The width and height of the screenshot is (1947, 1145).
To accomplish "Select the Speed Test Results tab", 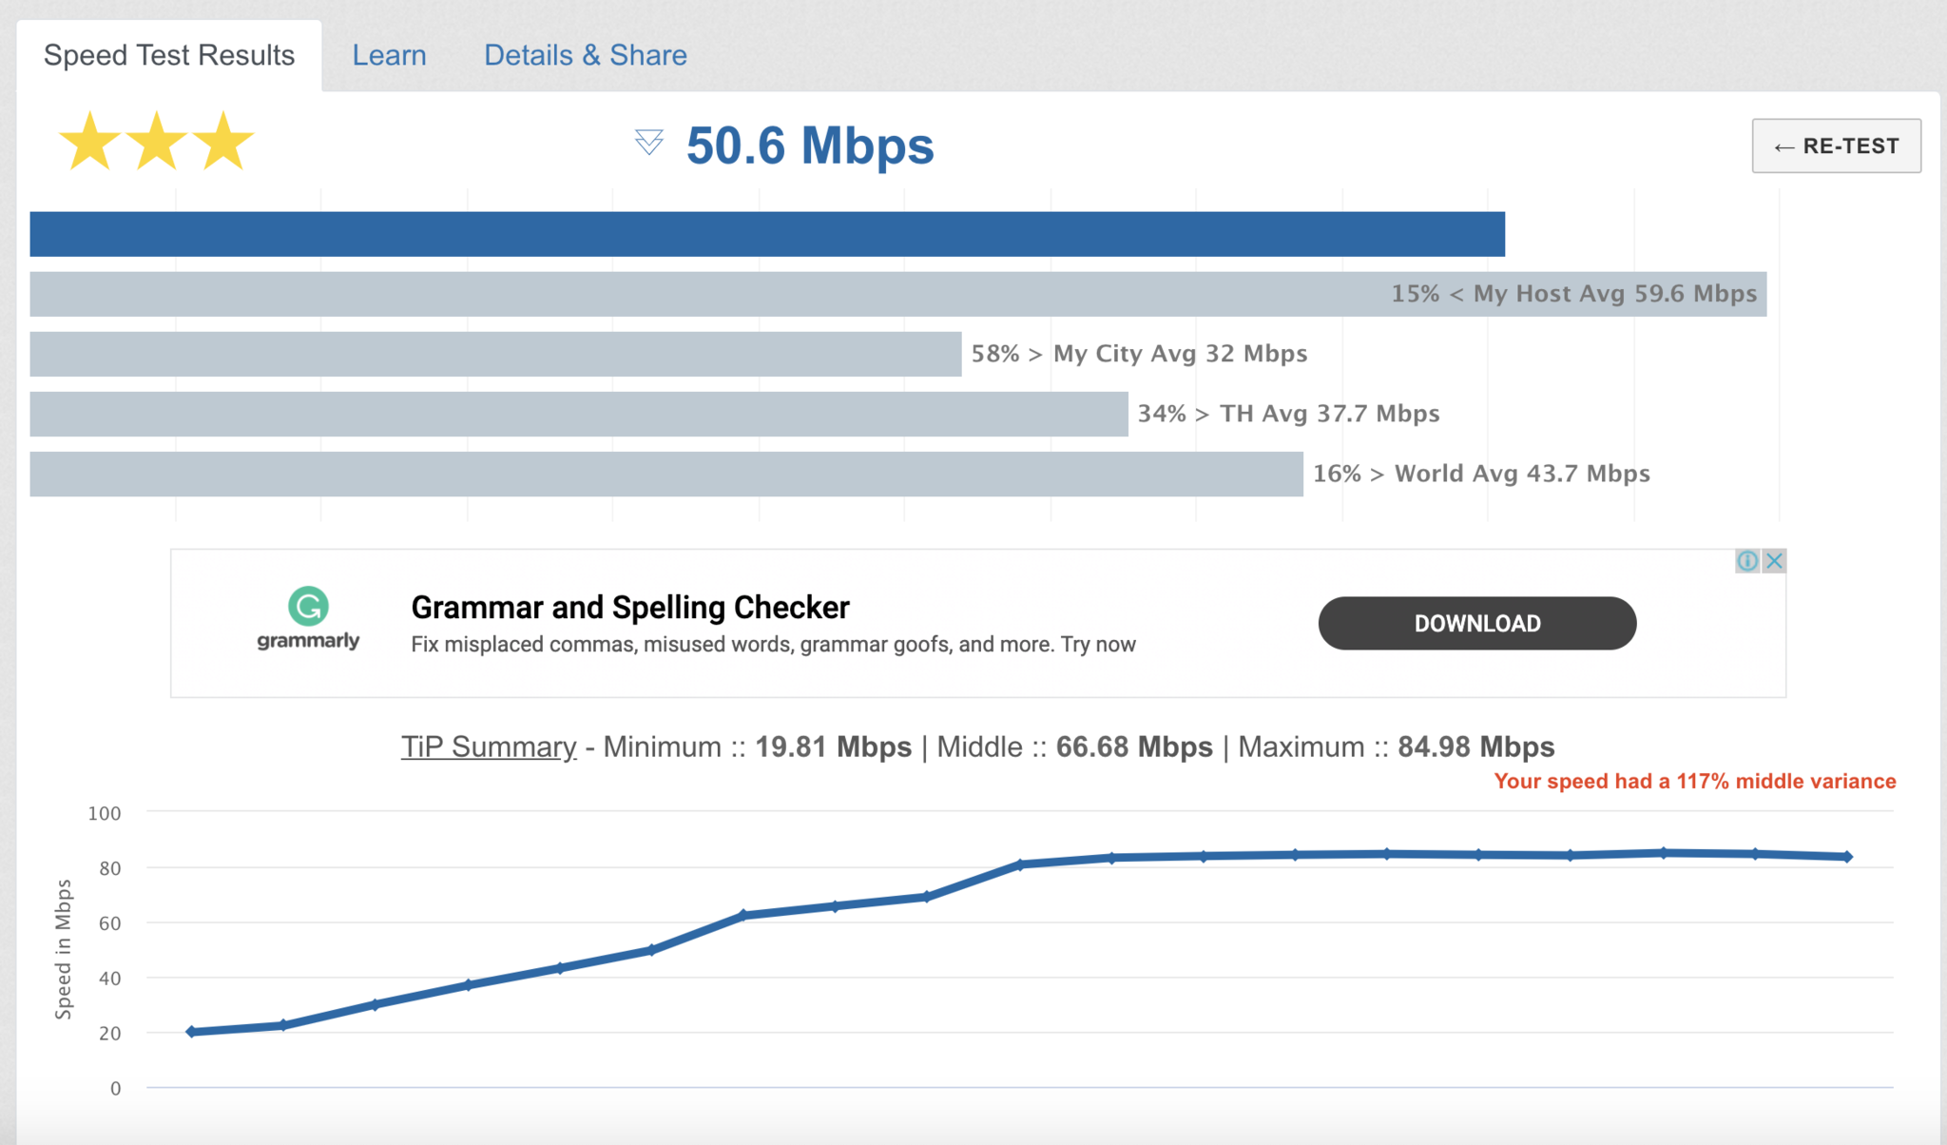I will tap(169, 55).
